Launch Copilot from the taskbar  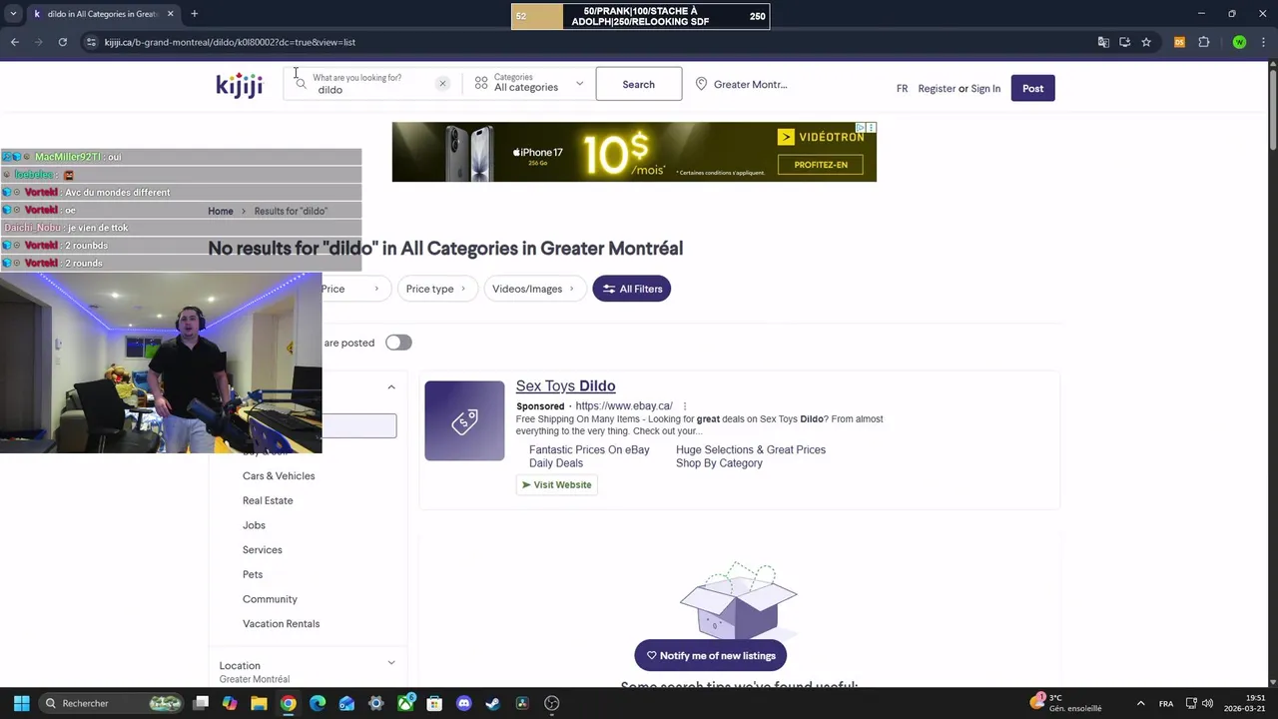click(x=230, y=703)
